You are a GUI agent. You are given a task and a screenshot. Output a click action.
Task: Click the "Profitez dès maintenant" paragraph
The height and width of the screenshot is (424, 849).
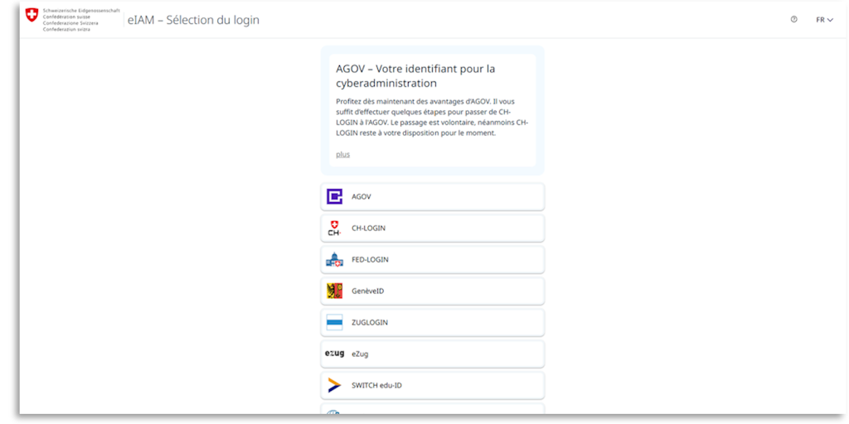click(431, 118)
